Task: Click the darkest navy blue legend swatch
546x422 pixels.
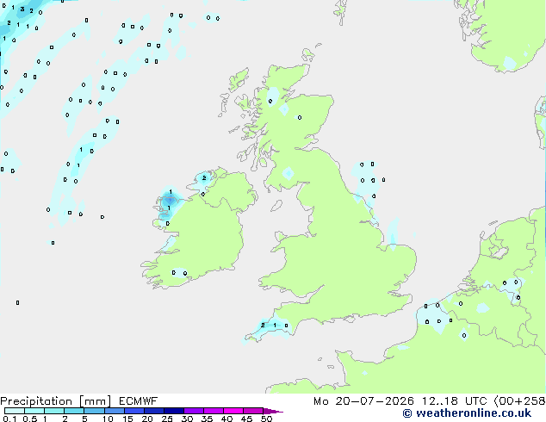Action: (x=174, y=411)
